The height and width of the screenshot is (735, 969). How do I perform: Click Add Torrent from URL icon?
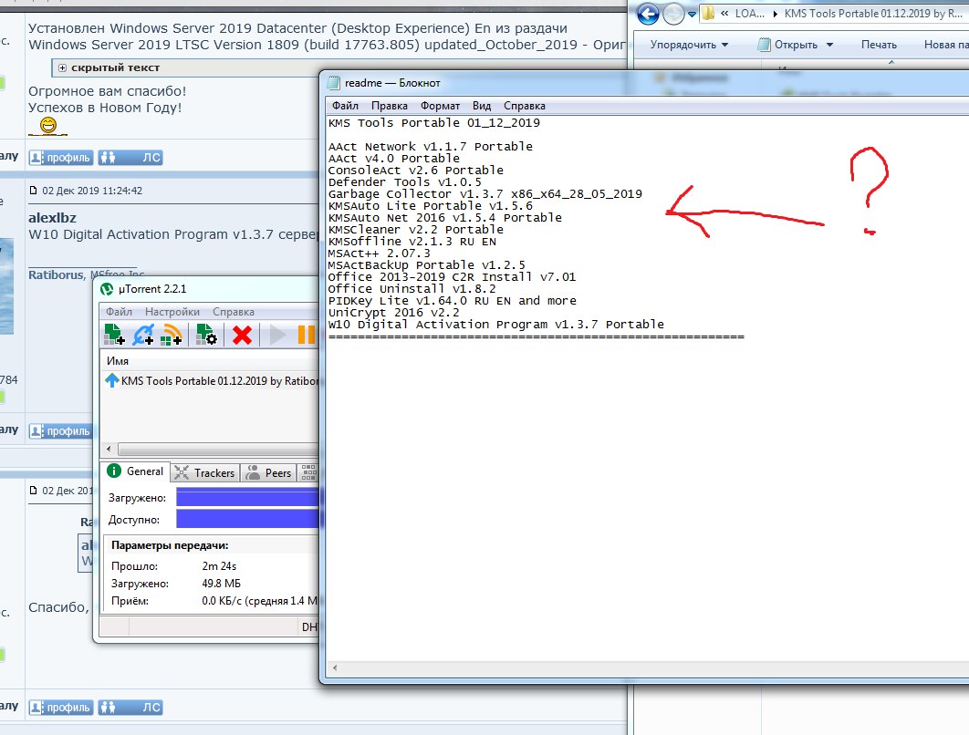[x=143, y=334]
